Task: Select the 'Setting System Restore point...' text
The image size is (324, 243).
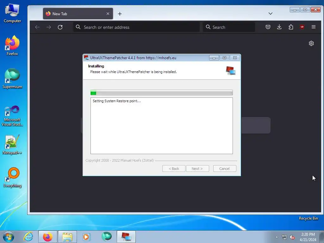Action: pos(116,101)
